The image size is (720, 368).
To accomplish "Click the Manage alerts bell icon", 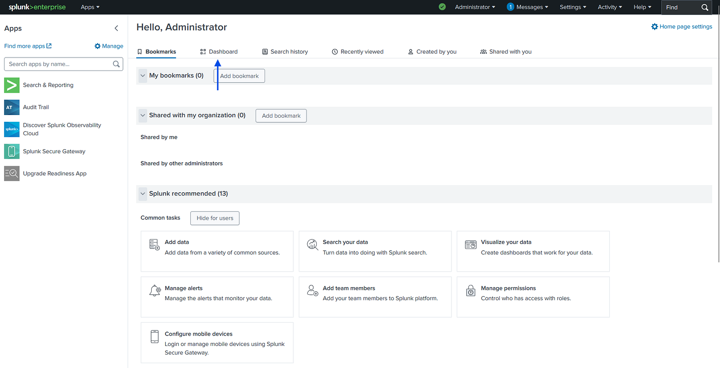I will [155, 291].
